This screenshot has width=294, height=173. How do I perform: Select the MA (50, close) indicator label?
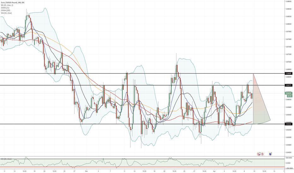coord(6,13)
